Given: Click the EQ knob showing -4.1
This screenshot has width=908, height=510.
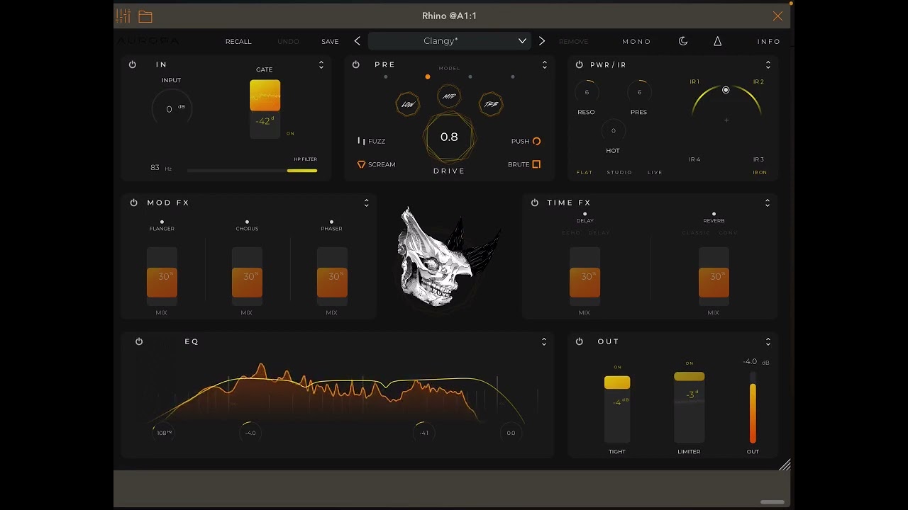Looking at the screenshot, I should pos(423,433).
